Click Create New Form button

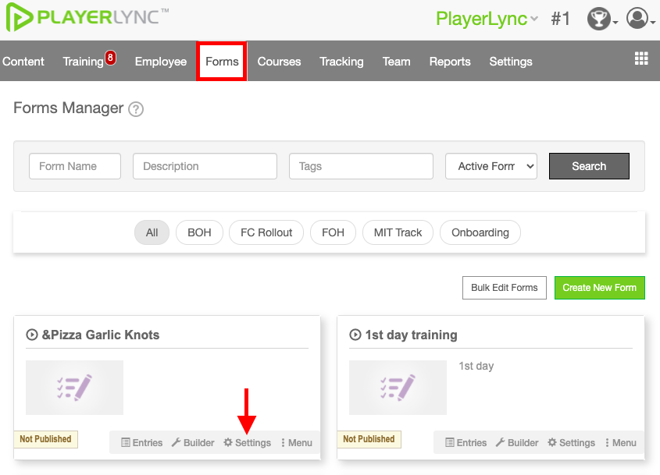click(x=599, y=288)
